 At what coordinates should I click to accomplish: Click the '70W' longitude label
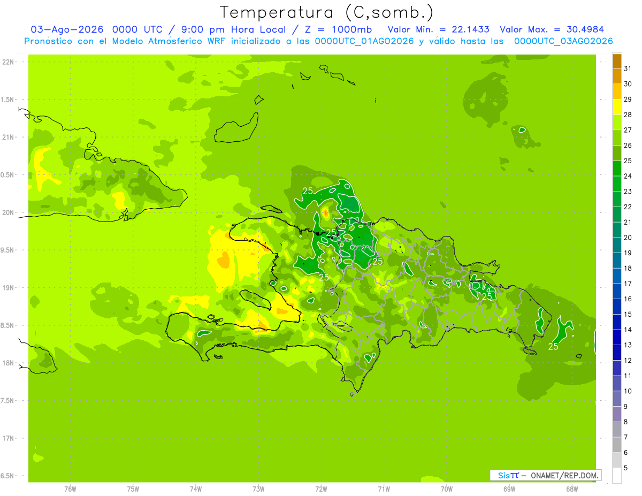pyautogui.click(x=447, y=490)
